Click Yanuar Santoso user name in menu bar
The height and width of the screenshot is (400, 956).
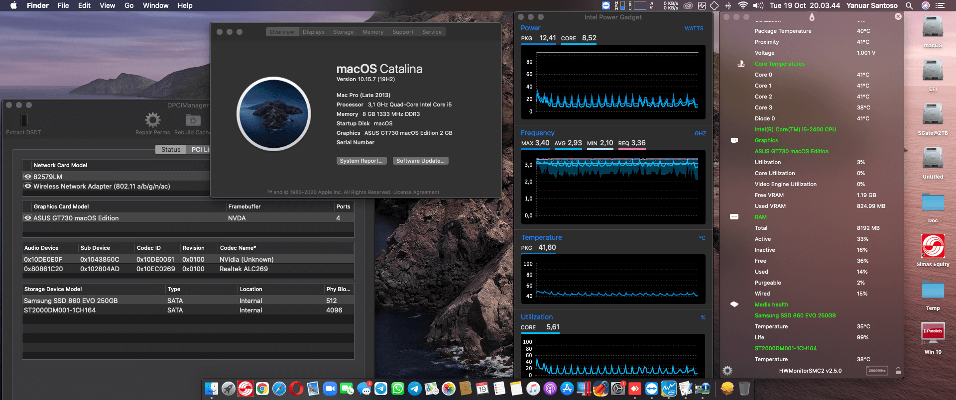(x=872, y=5)
